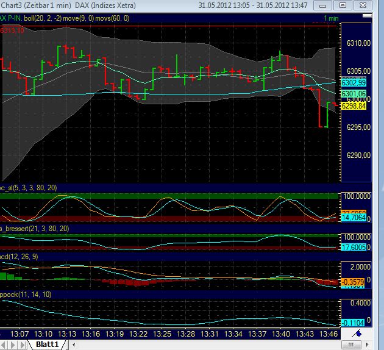Click the horizontal scrollbar right arrow
Screen dimensions: 384x350
(367, 345)
